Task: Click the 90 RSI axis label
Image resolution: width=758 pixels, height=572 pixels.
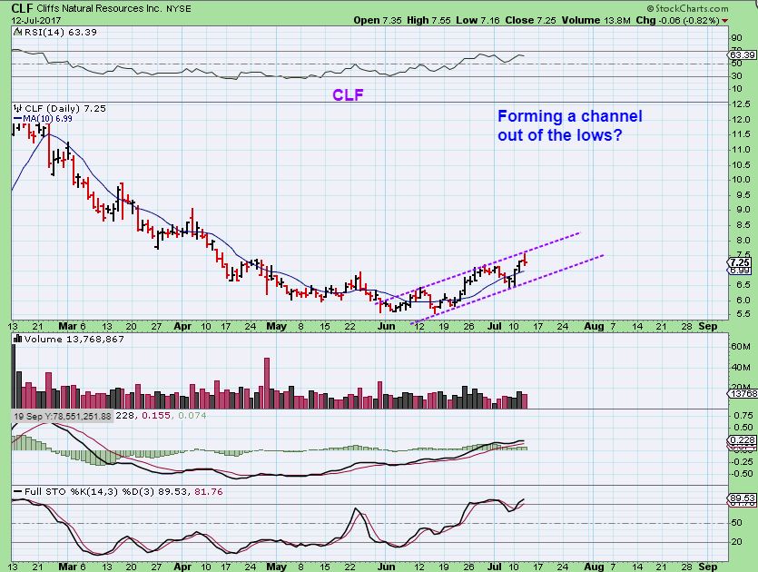Action: point(736,38)
